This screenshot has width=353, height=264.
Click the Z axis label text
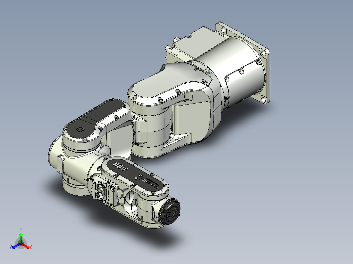(11, 247)
